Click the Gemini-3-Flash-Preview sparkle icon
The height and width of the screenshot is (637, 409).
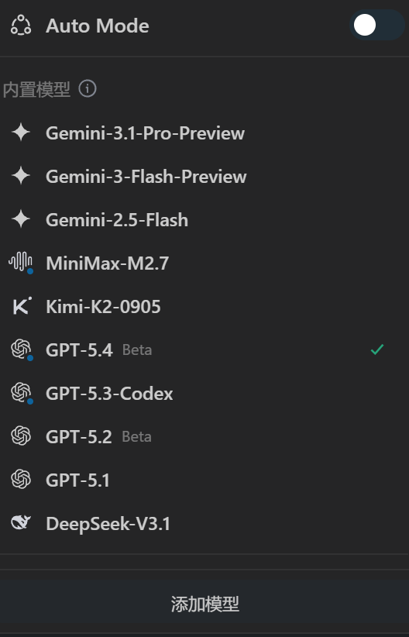(21, 177)
